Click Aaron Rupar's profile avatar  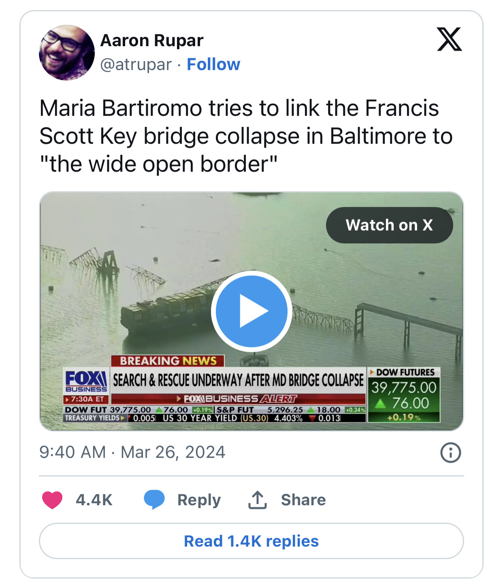(67, 53)
